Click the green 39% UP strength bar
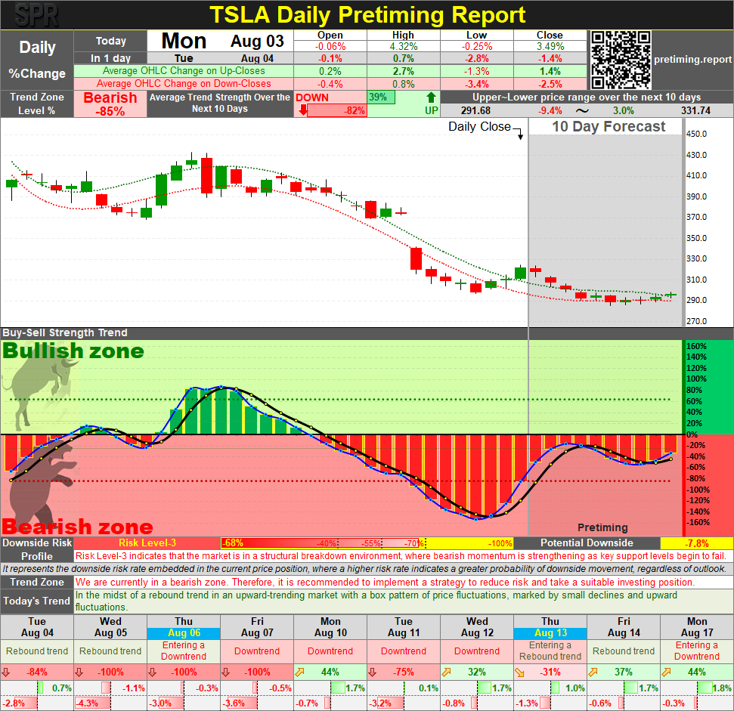 [x=381, y=97]
